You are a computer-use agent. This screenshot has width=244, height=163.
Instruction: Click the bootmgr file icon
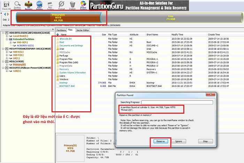(58, 83)
